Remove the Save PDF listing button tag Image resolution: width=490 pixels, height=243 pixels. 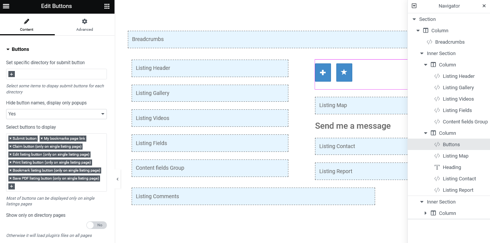coord(11,178)
